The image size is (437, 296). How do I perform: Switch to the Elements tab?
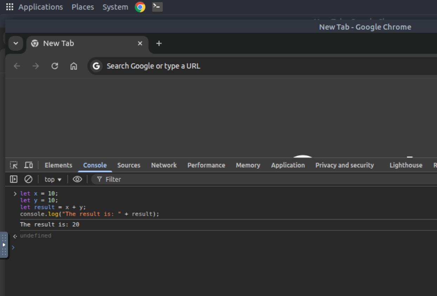(x=58, y=165)
